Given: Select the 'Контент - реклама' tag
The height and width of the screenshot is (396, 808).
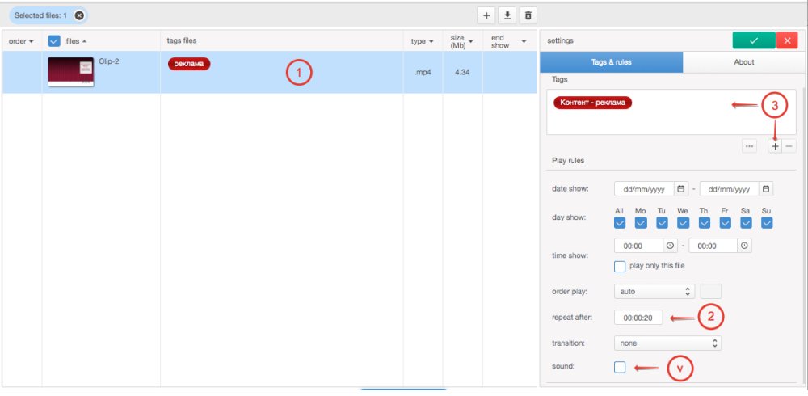Looking at the screenshot, I should click(592, 103).
